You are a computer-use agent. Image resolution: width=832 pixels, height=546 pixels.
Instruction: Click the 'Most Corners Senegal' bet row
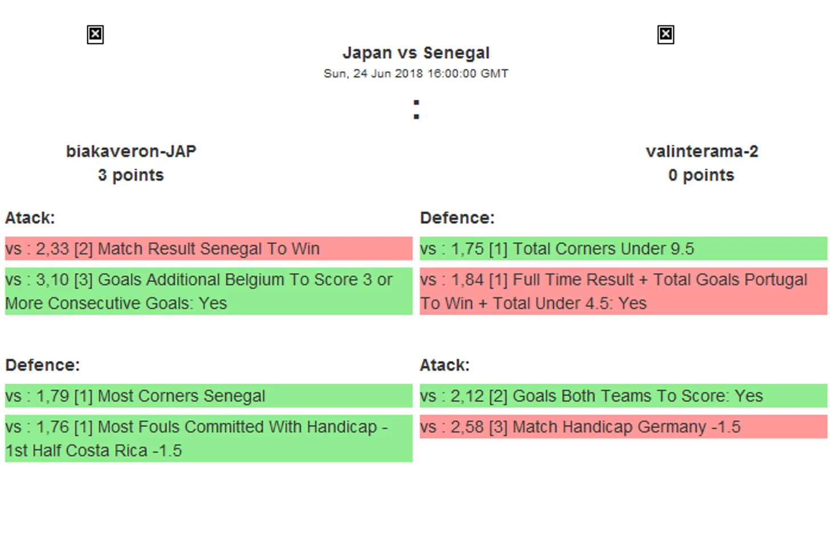click(208, 396)
